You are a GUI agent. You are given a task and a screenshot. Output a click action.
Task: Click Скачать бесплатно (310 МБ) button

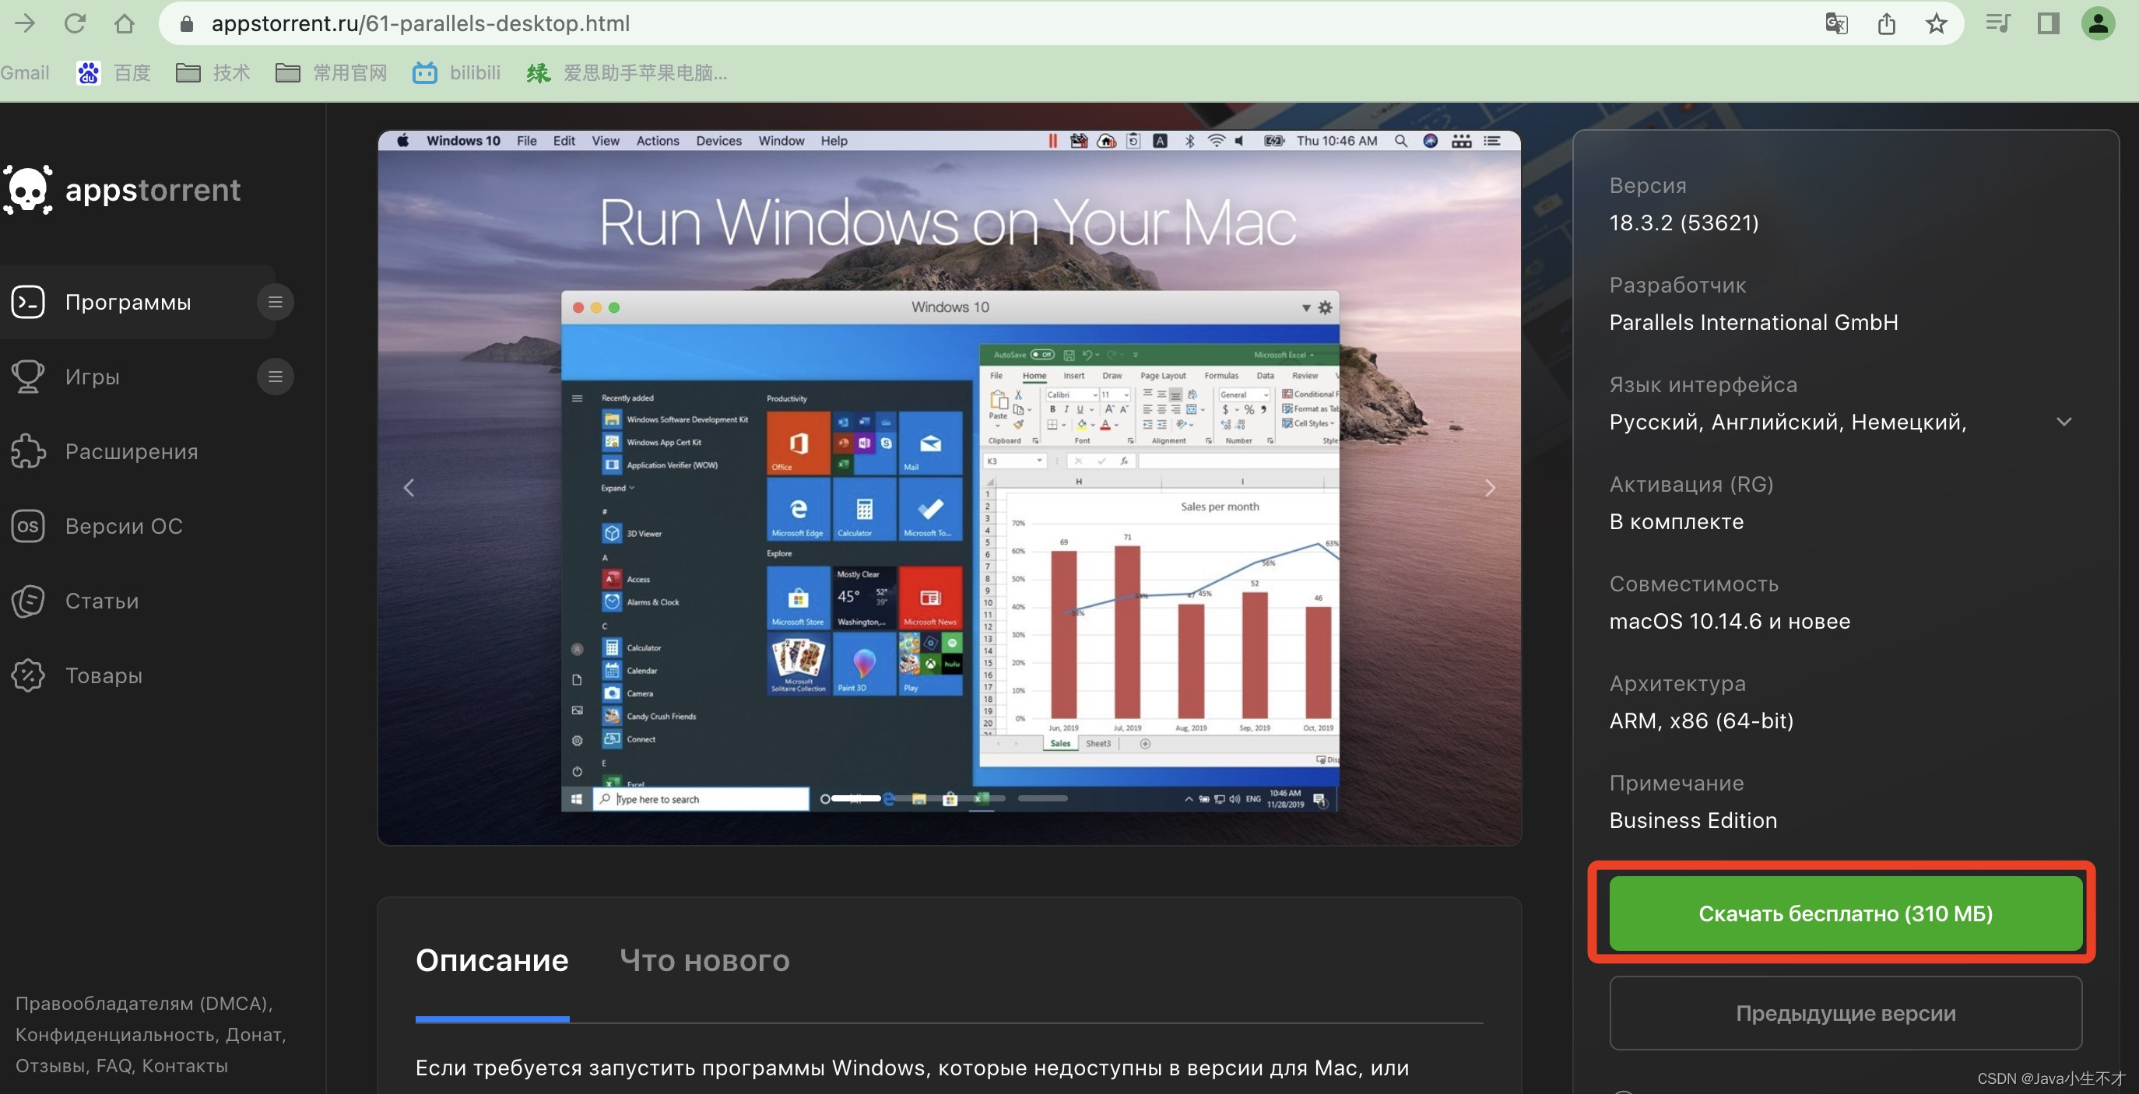pos(1845,913)
